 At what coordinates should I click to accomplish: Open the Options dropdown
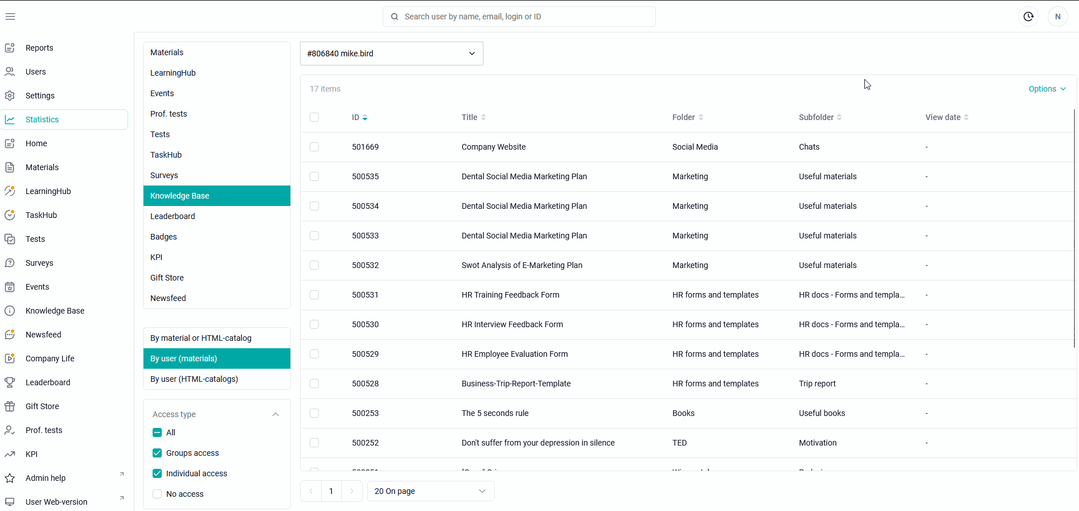click(x=1047, y=89)
